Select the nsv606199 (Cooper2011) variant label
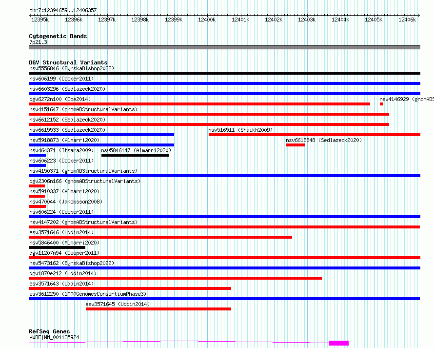434x348 pixels. point(61,79)
